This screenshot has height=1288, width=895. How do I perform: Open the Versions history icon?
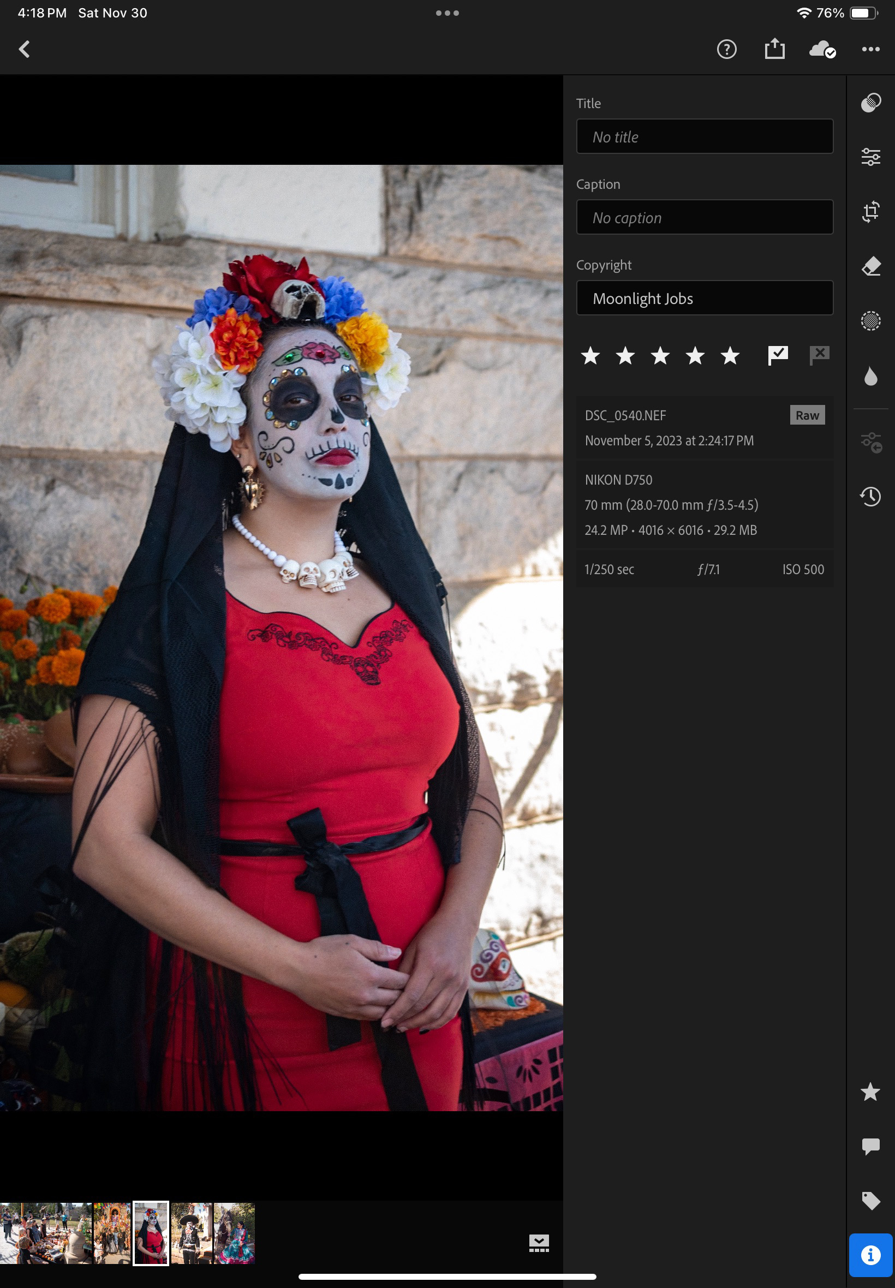[870, 496]
